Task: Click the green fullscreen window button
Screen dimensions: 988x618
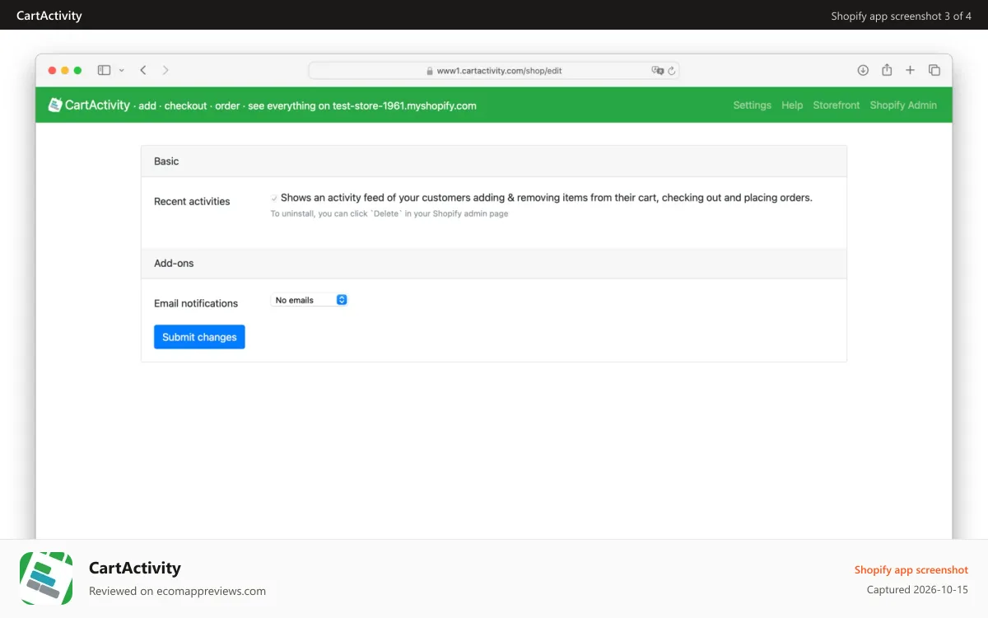Action: click(77, 71)
